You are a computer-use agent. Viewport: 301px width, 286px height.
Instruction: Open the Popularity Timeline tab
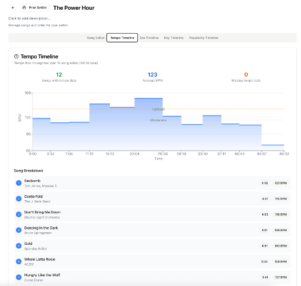pos(204,38)
